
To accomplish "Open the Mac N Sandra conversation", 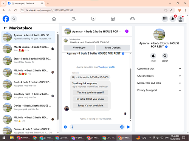I will coord(28,49).
